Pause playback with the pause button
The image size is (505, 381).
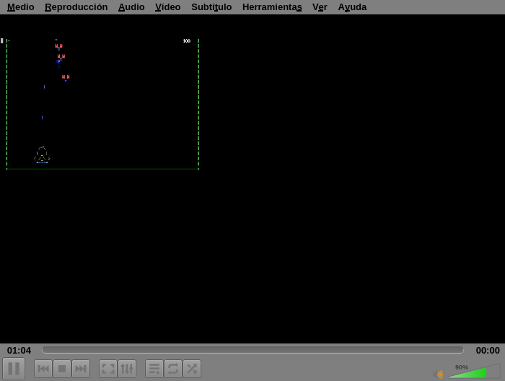pos(14,369)
